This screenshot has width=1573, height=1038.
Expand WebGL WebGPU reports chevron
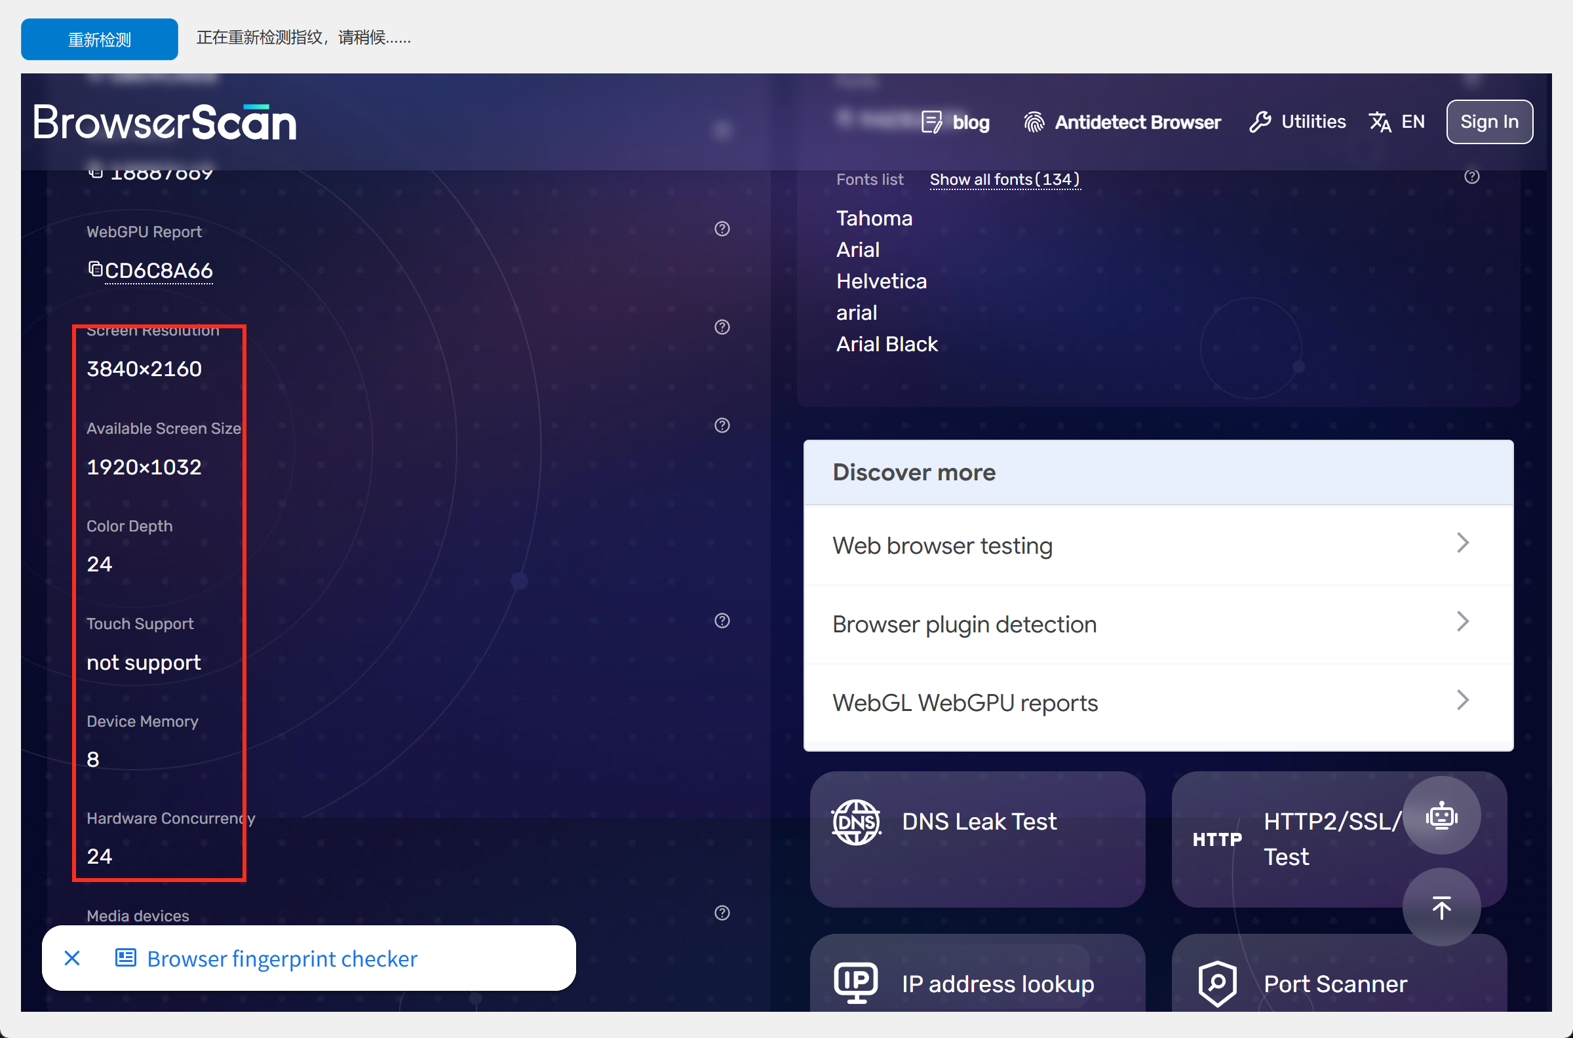coord(1462,701)
